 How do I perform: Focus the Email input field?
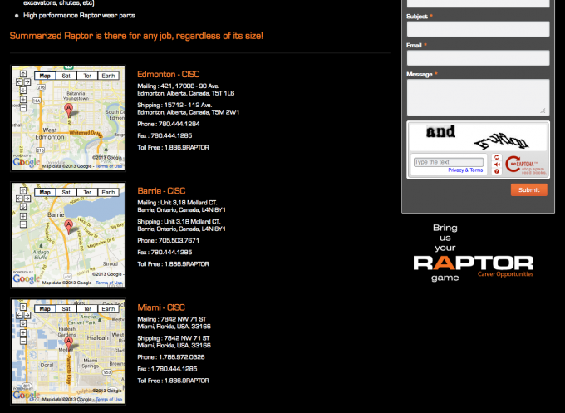pos(478,57)
